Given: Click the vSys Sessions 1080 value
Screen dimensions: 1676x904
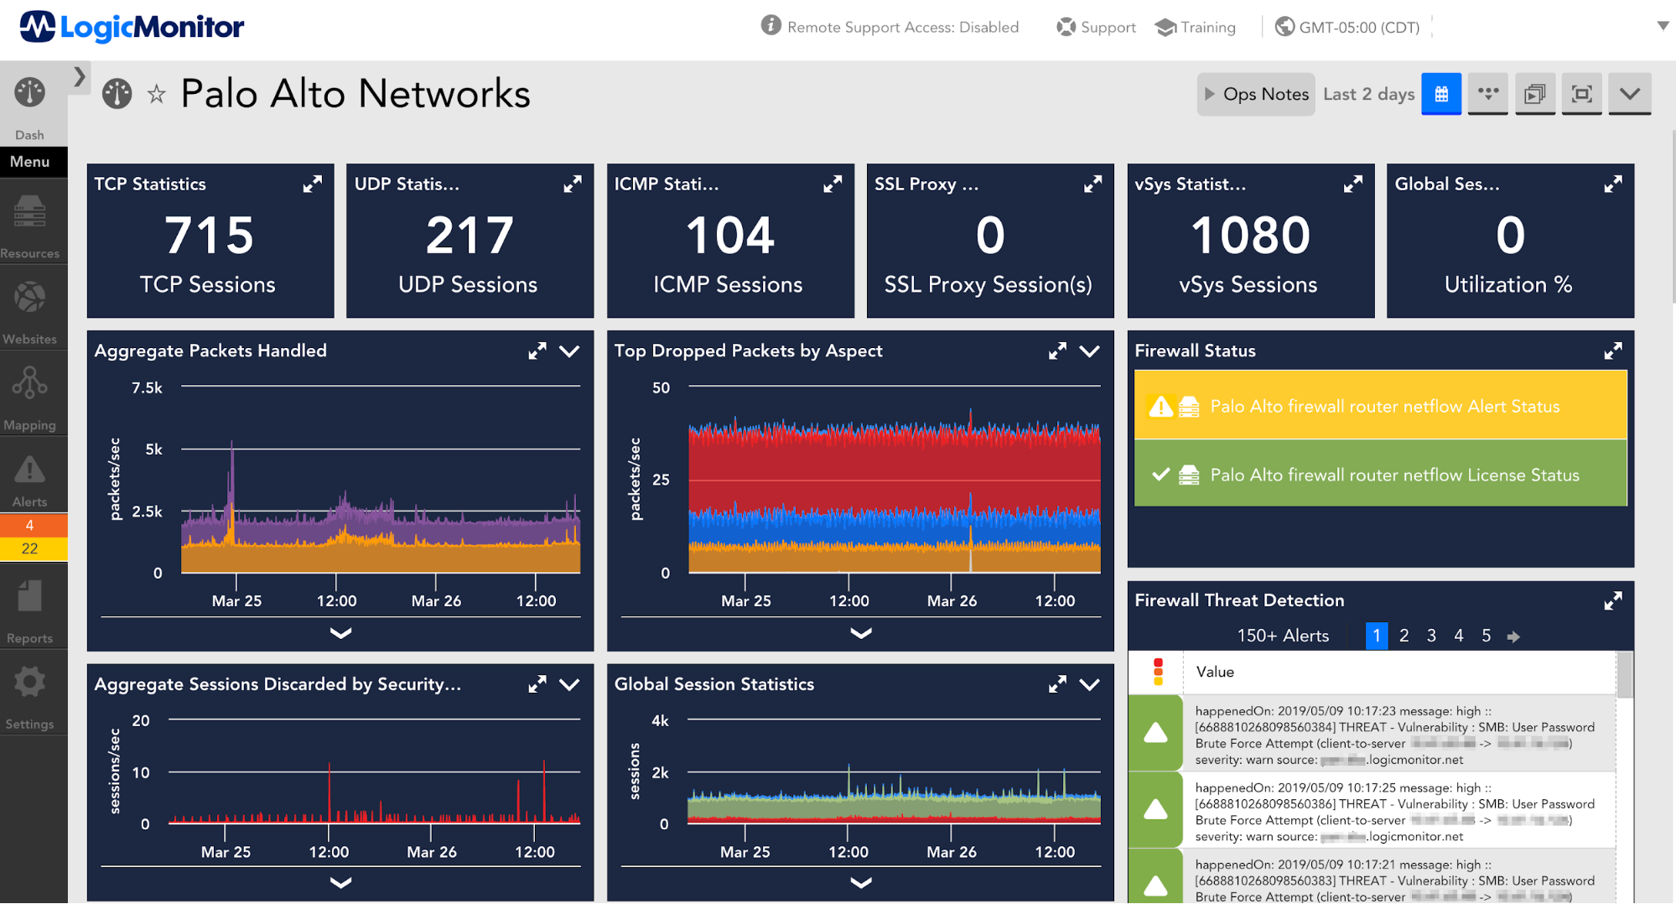Looking at the screenshot, I should pyautogui.click(x=1250, y=235).
